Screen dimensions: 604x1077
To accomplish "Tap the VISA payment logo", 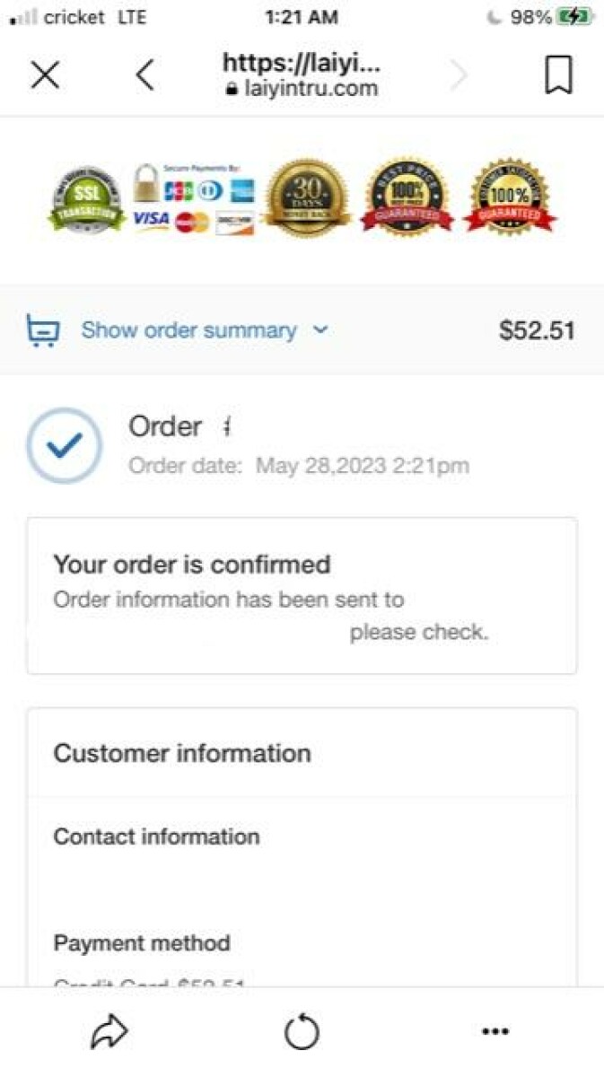I will [151, 220].
